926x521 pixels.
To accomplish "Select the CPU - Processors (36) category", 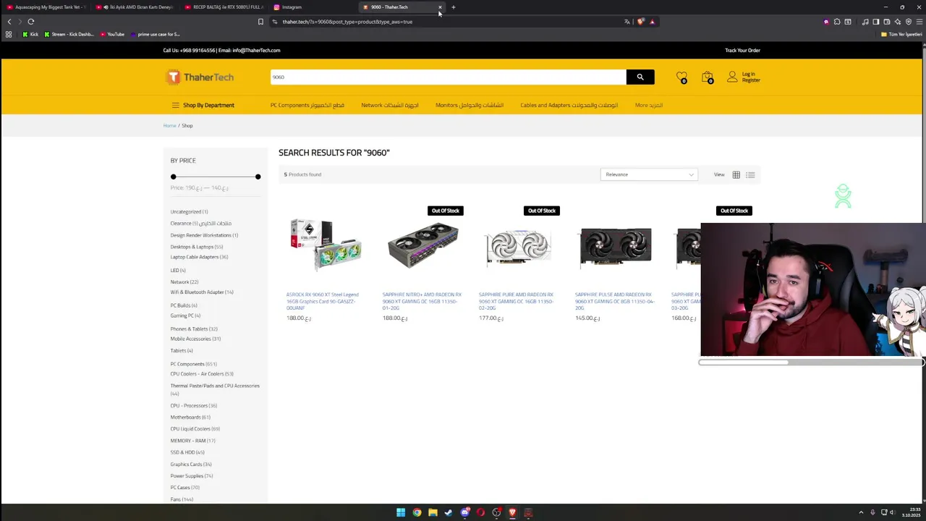I will click(193, 405).
